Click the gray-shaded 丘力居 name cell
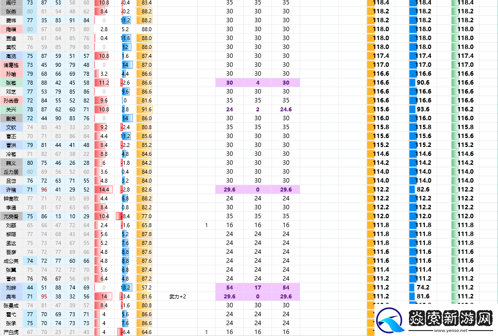Image resolution: width=498 pixels, height=336 pixels. click(11, 172)
